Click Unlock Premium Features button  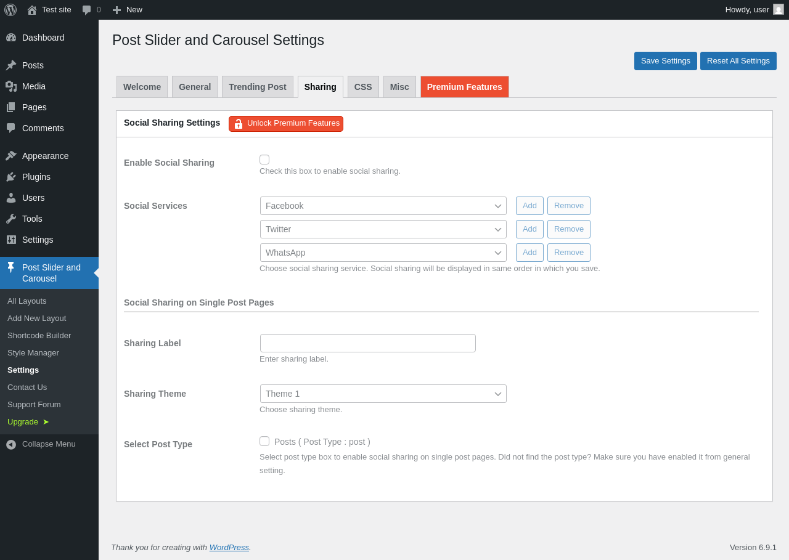tap(286, 124)
